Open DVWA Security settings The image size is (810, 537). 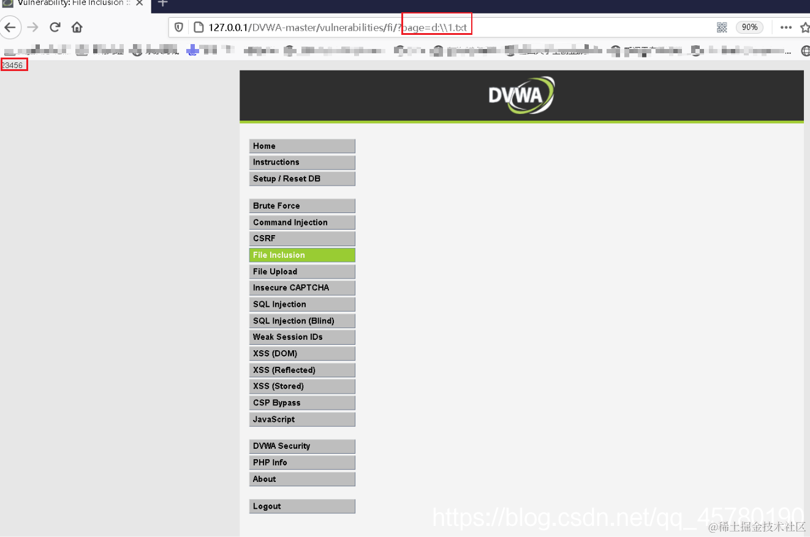[302, 446]
